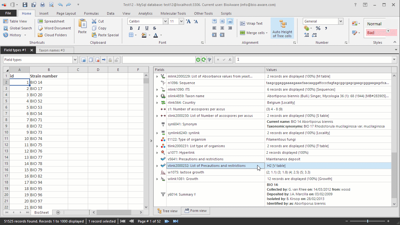Launch Global Search
The width and height of the screenshot is (400, 225).
point(17,28)
